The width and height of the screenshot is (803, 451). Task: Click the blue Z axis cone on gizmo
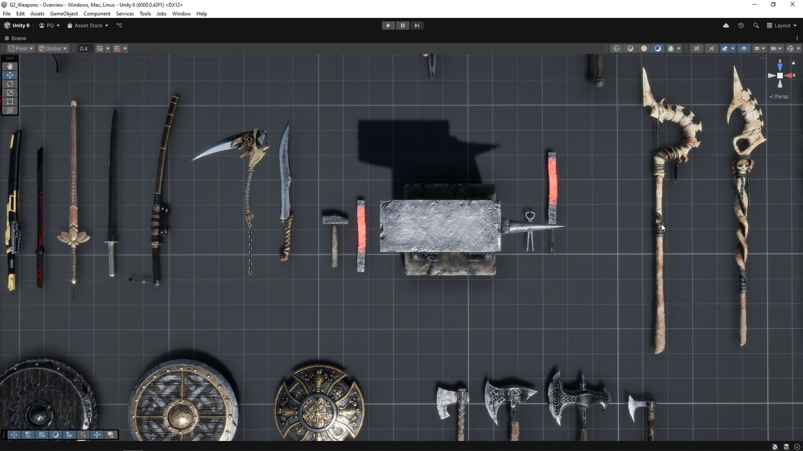[x=780, y=66]
